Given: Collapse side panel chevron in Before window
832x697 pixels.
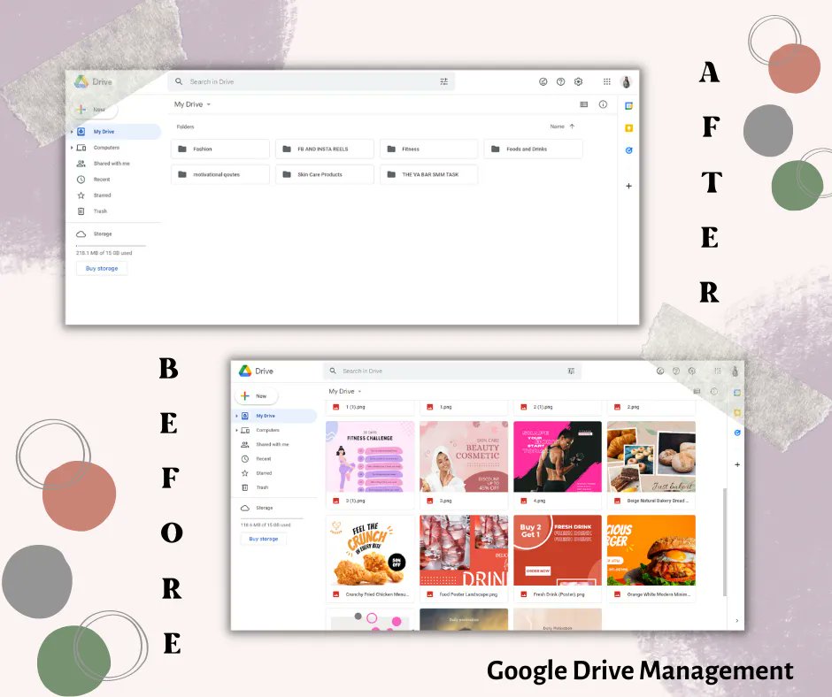Looking at the screenshot, I should [x=737, y=621].
